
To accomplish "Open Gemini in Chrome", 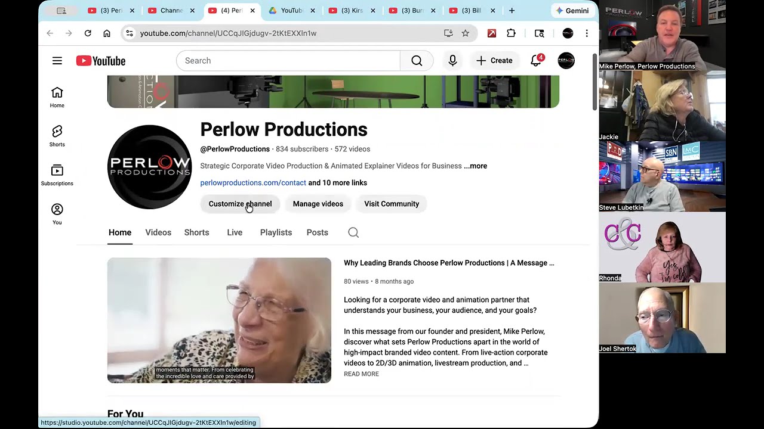I will tap(573, 11).
